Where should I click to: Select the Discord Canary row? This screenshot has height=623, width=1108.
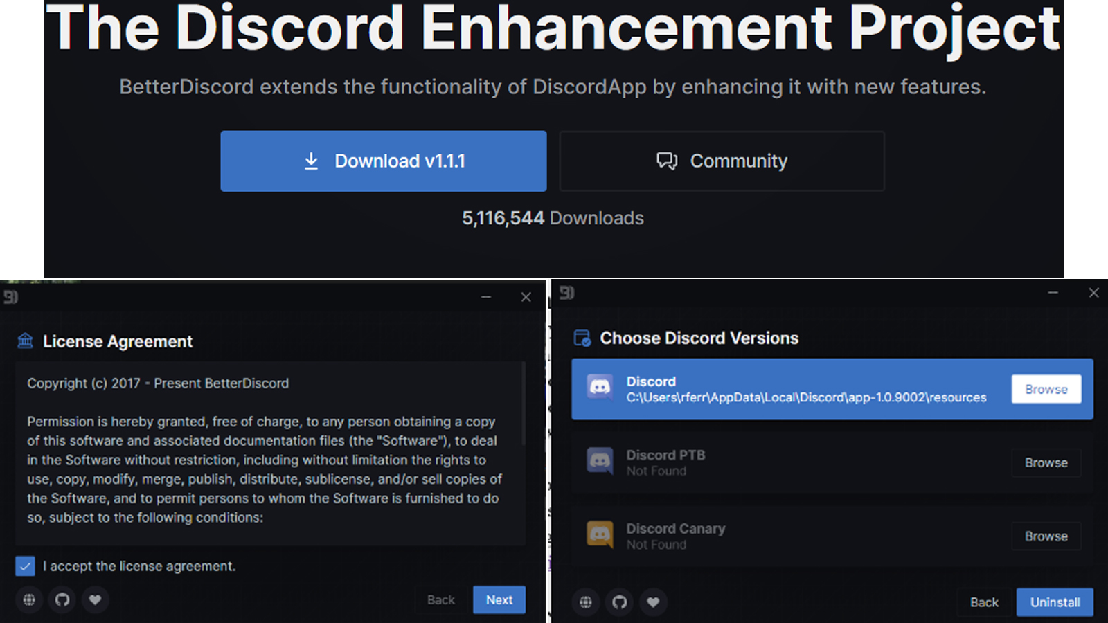click(x=832, y=536)
